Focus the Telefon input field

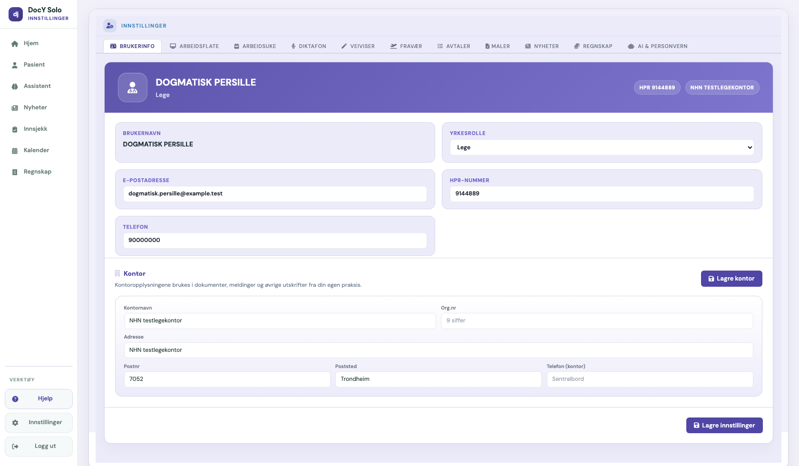(x=275, y=240)
